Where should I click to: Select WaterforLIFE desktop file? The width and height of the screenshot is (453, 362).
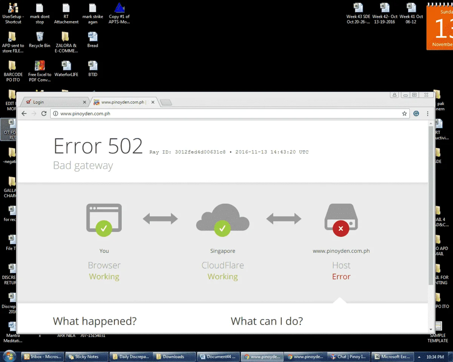(66, 69)
